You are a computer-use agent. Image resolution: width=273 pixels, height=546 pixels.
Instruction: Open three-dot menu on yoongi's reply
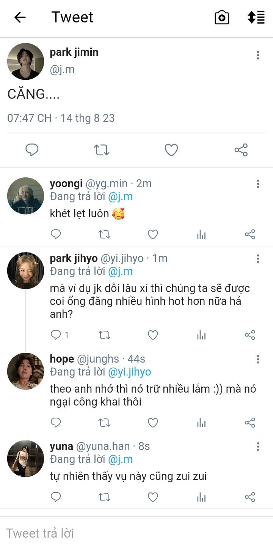[258, 184]
